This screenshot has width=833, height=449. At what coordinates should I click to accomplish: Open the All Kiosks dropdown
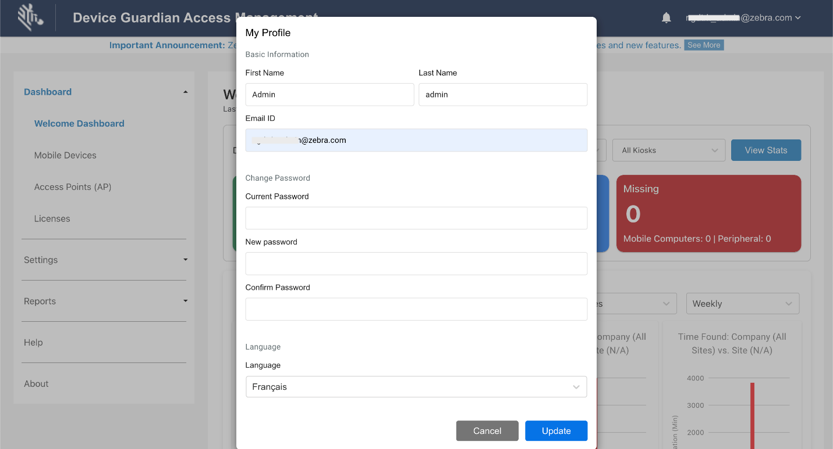(668, 150)
